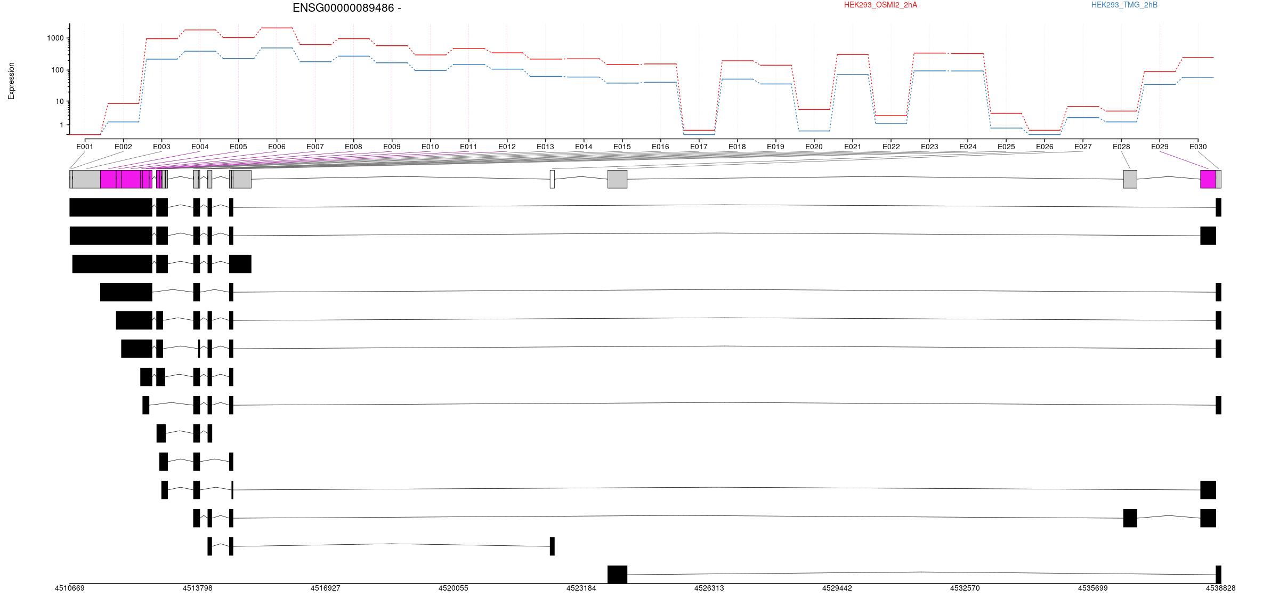
Task: Click exon bin label E024
Action: pos(968,147)
